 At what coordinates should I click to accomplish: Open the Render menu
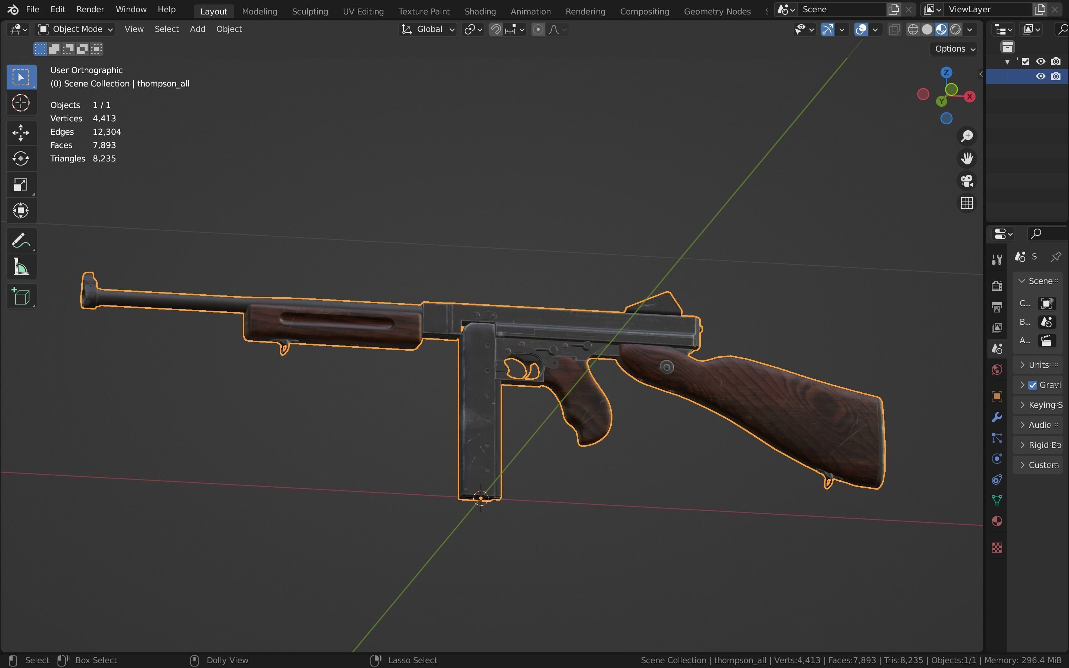click(90, 9)
